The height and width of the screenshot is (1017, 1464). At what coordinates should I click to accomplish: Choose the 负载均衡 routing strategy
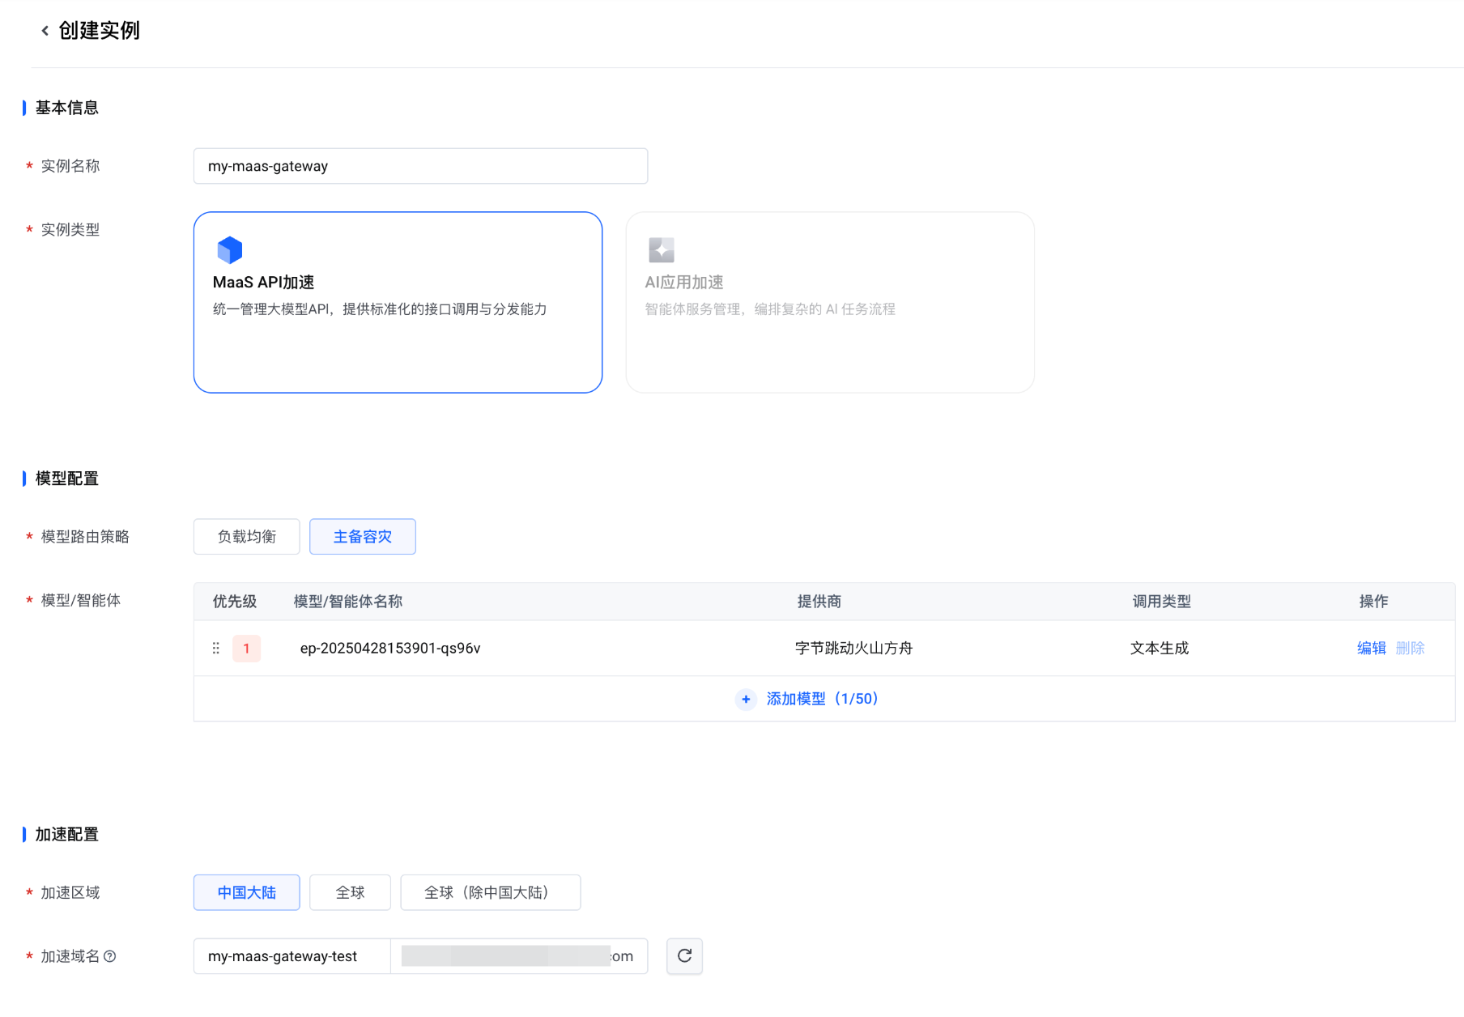[247, 537]
